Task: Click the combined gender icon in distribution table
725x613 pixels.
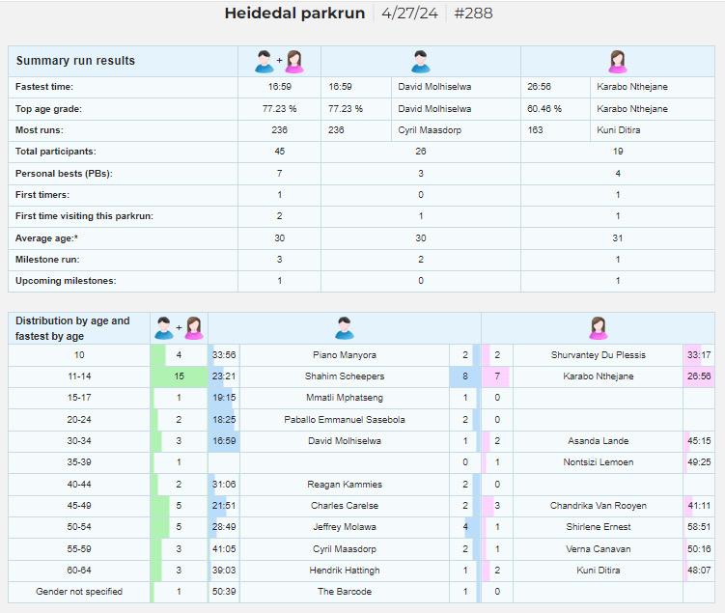Action: 179,328
